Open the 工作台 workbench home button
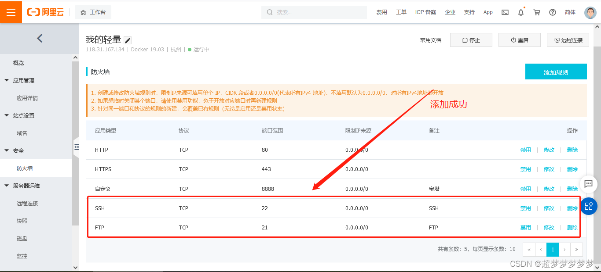The image size is (601, 272). 93,12
